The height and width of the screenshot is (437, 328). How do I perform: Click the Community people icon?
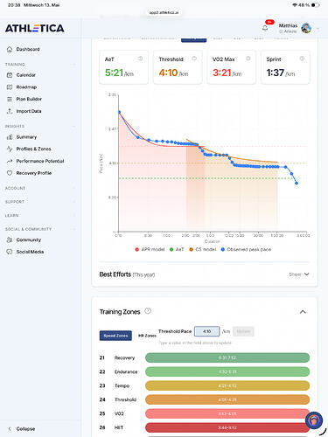(10, 239)
